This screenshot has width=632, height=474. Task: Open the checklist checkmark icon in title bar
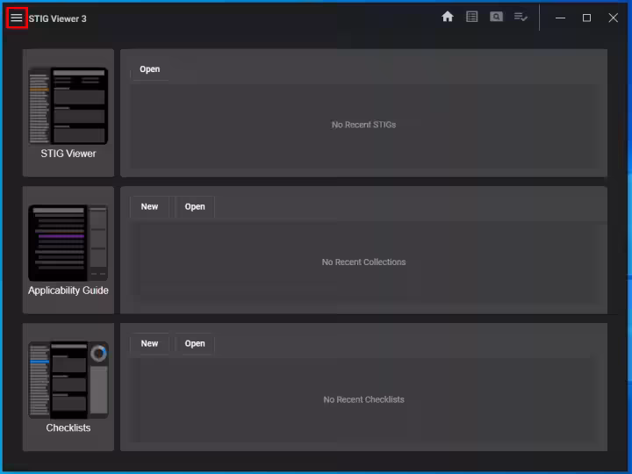pyautogui.click(x=521, y=17)
